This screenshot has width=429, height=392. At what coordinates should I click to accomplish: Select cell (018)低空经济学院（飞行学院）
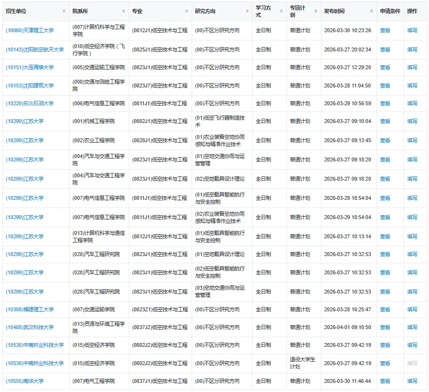98,49
